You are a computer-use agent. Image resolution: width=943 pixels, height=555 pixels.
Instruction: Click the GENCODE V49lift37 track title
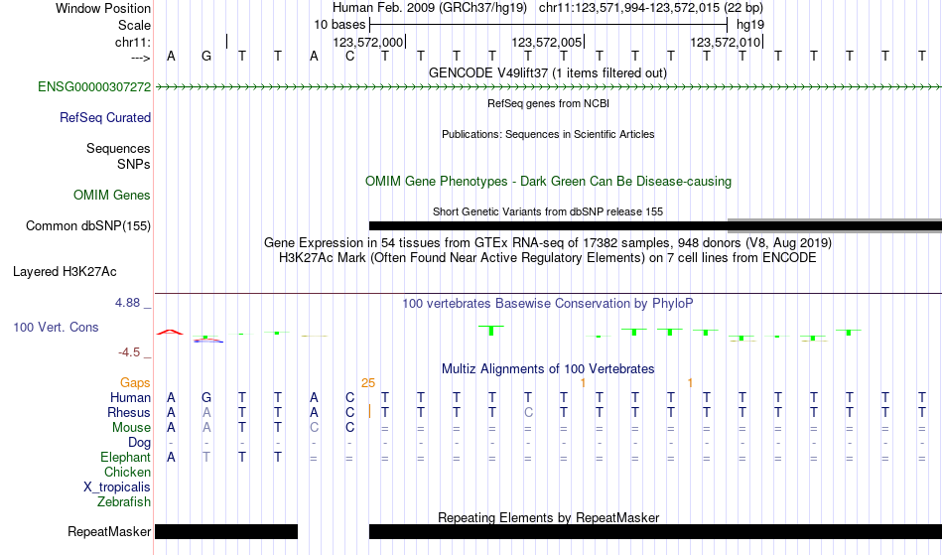(x=548, y=72)
